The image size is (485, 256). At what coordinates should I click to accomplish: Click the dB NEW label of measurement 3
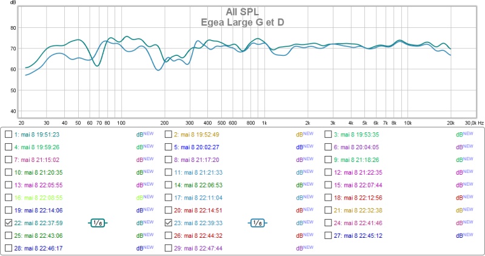point(464,134)
